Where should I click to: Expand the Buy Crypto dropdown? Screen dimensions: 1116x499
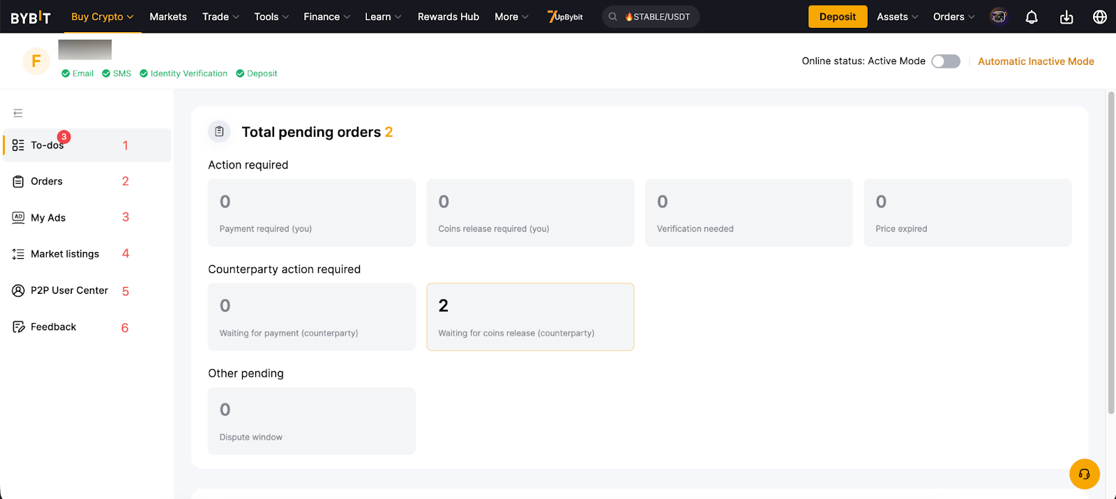102,17
